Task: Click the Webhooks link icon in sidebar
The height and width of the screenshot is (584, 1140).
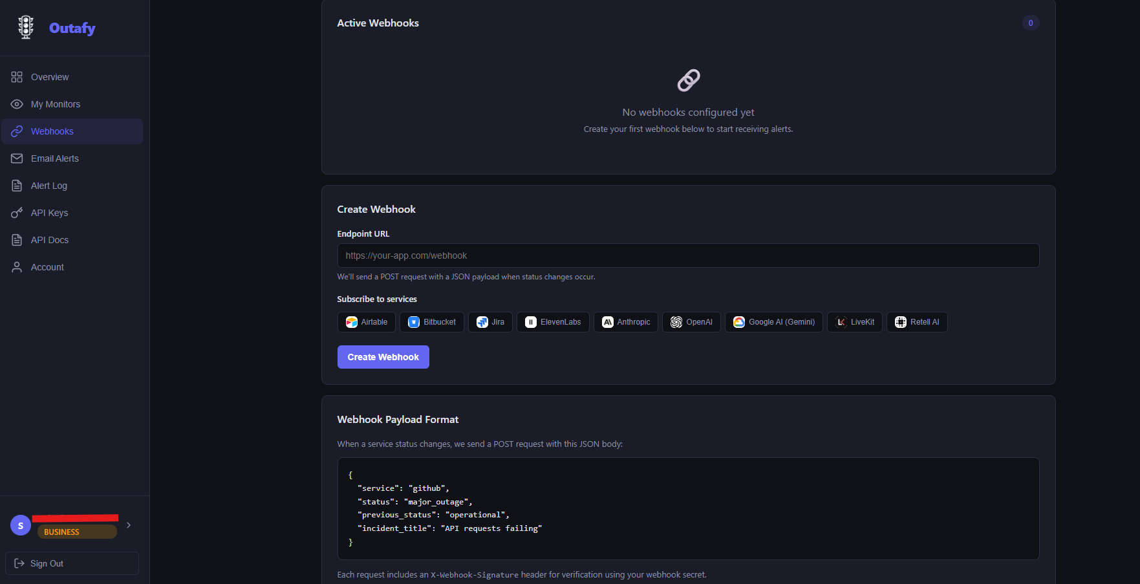Action: (17, 131)
